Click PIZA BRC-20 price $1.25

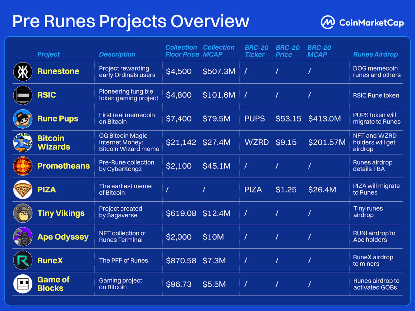tap(286, 190)
